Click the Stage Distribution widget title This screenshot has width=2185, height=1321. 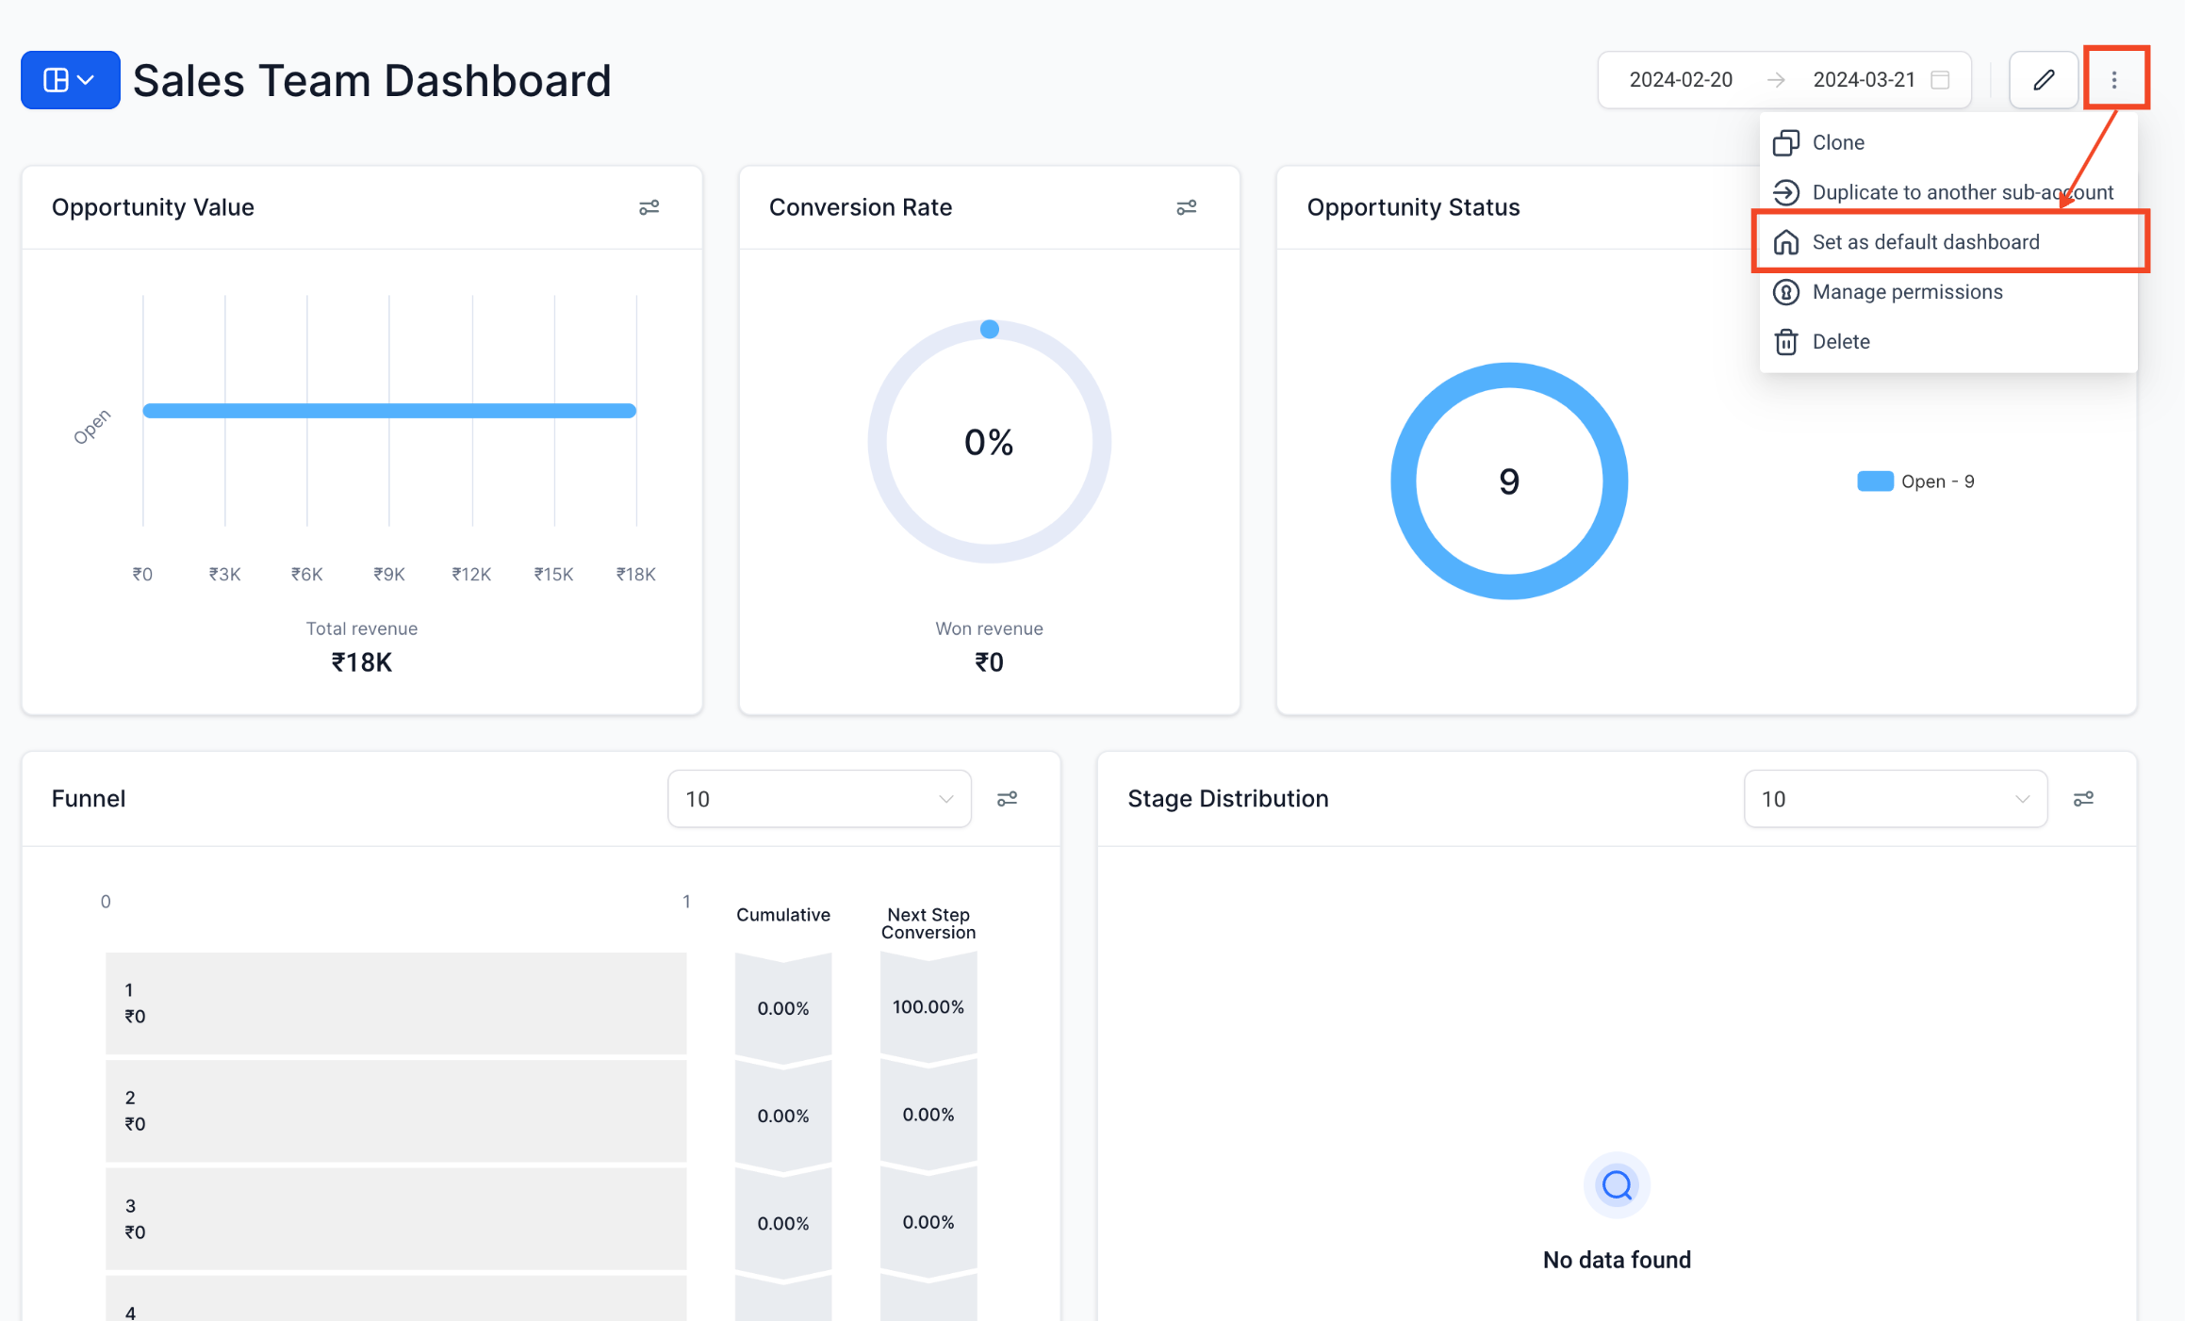tap(1228, 799)
